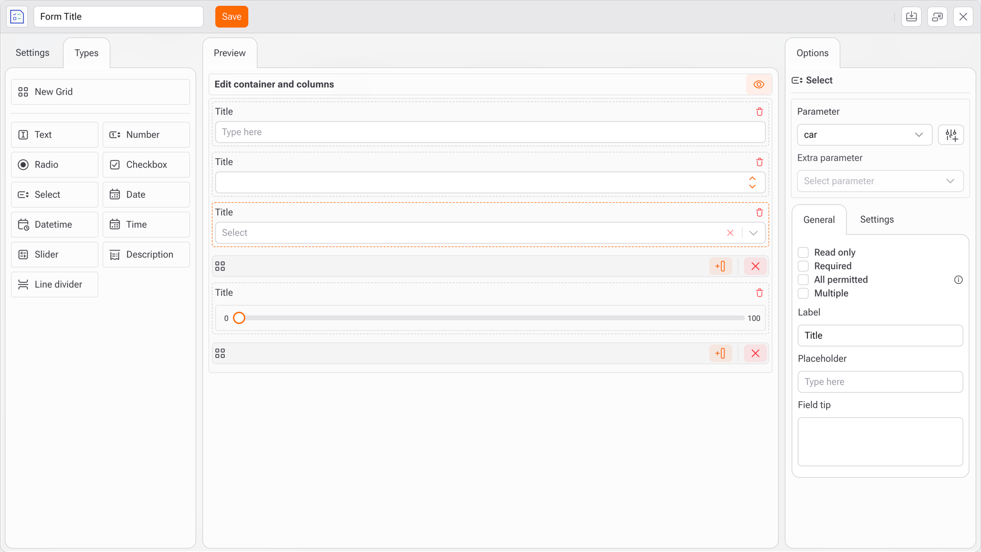981x552 pixels.
Task: Click the orange Save button
Action: pyautogui.click(x=232, y=17)
